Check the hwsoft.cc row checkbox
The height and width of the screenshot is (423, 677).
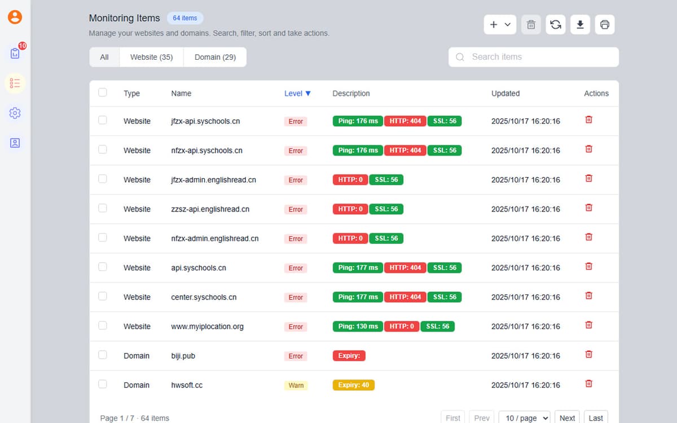click(x=103, y=384)
